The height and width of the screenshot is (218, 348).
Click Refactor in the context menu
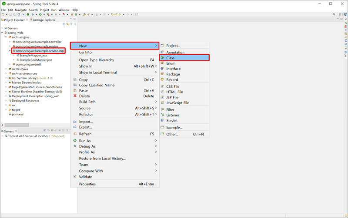(x=114, y=114)
